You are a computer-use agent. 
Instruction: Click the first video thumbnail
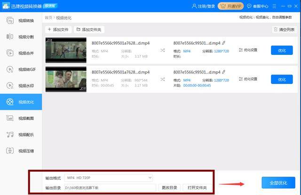click(x=66, y=50)
